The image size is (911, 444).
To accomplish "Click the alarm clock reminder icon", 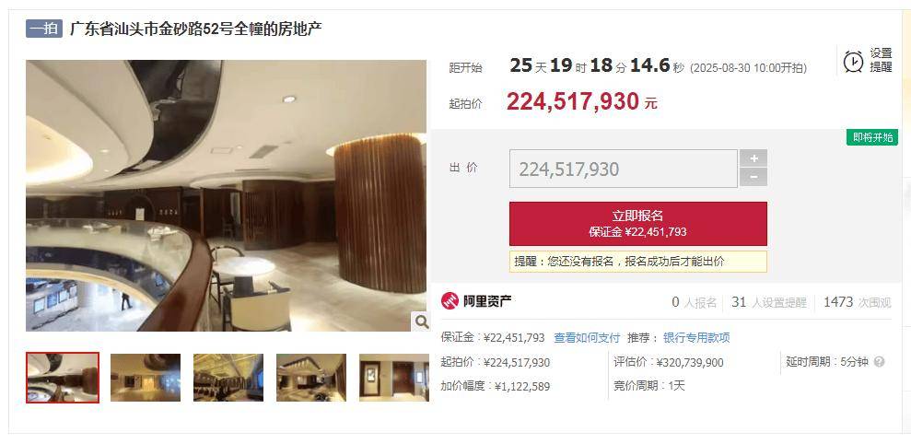I will [x=853, y=61].
